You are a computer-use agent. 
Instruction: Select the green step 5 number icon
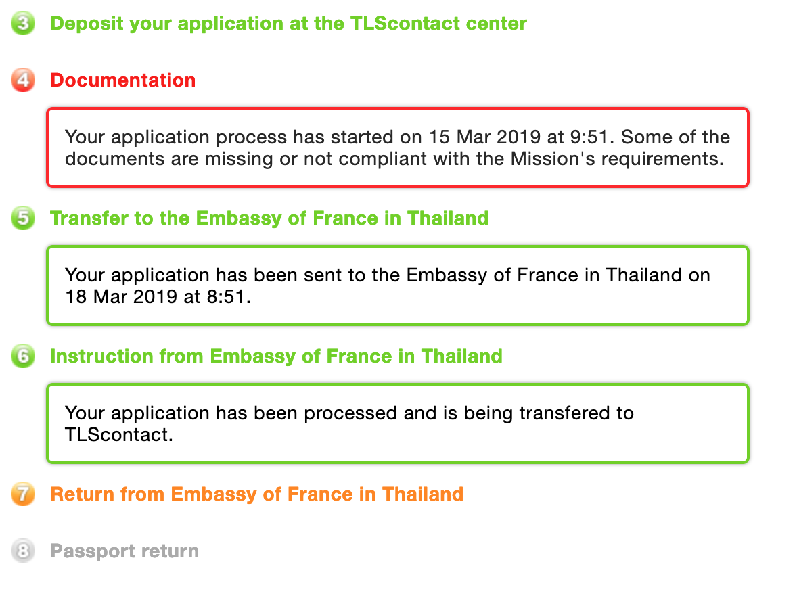23,218
